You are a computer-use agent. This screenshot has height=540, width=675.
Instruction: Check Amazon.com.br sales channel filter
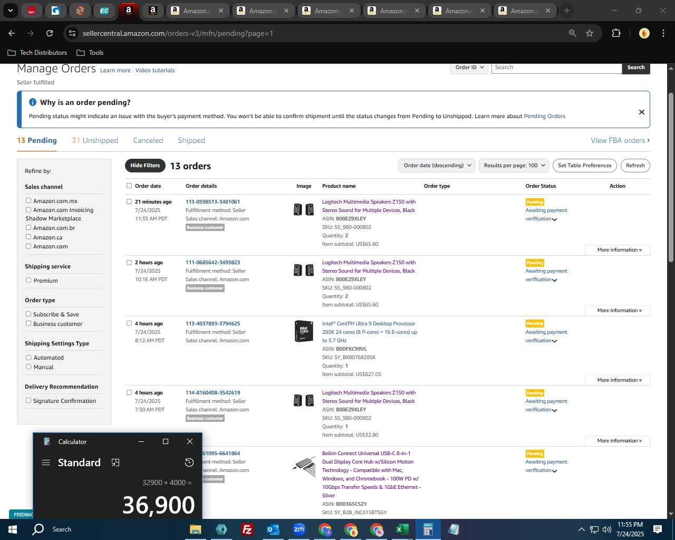(28, 227)
